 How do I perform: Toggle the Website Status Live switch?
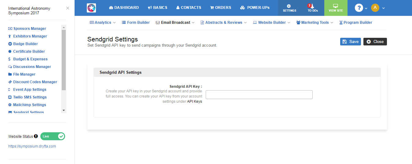click(53, 136)
